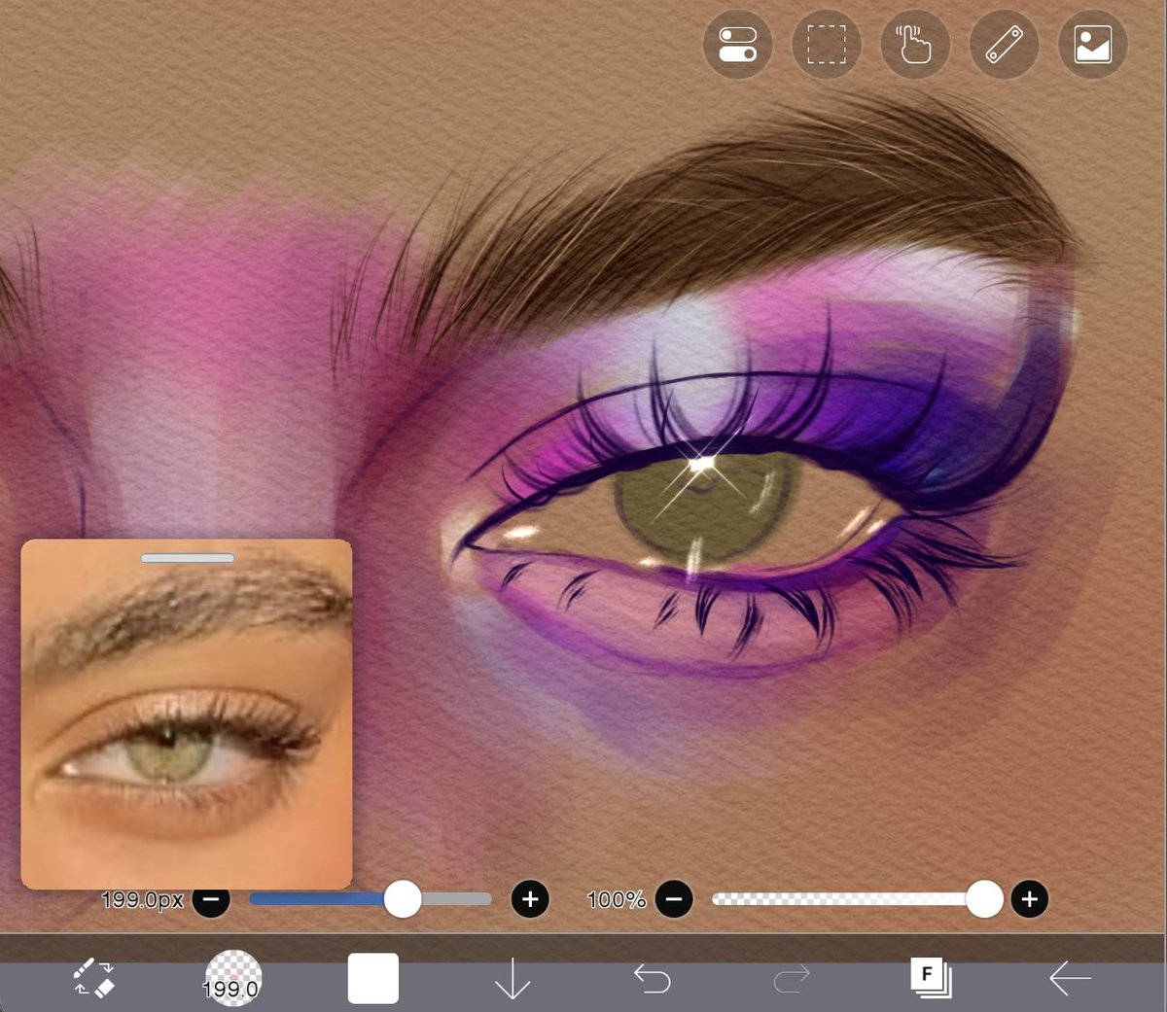Viewport: 1167px width, 1012px height.
Task: Decrease brush size with minus button
Action: coord(211,899)
